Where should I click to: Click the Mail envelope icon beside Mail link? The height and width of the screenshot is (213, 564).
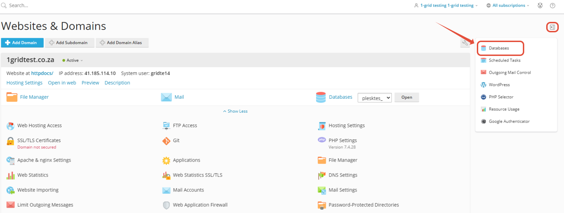[x=166, y=97]
